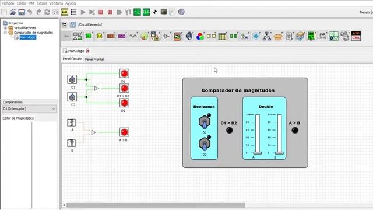Open the console monitor icon
Screen dimensions: 373x210
pyautogui.click(x=164, y=12)
